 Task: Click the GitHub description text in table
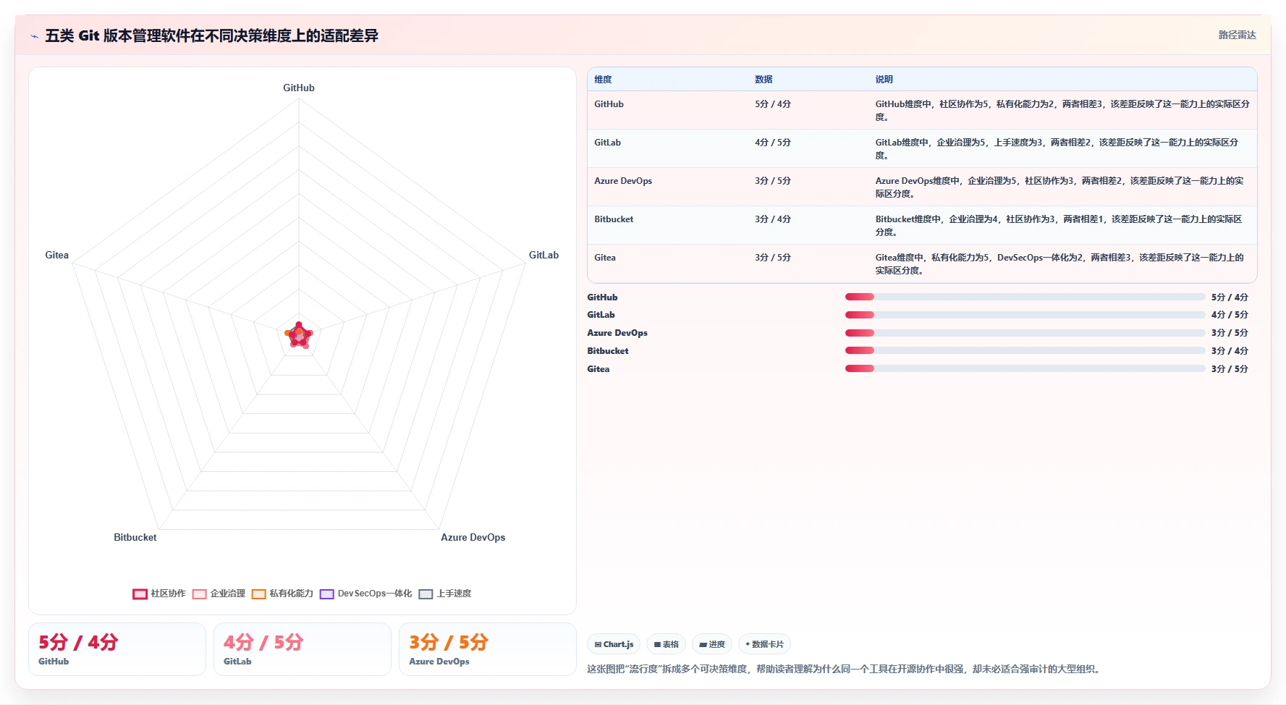tap(1062, 111)
